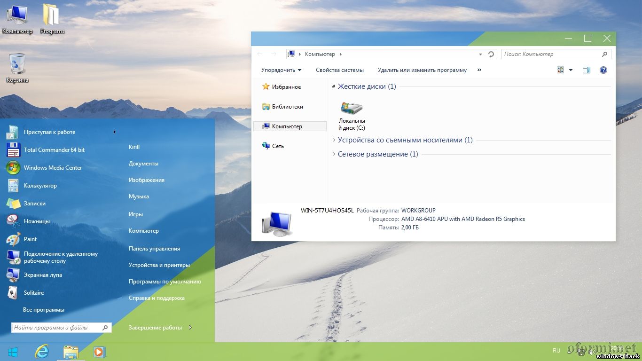
Task: Collapse the Жесткие диски group
Action: 334,86
